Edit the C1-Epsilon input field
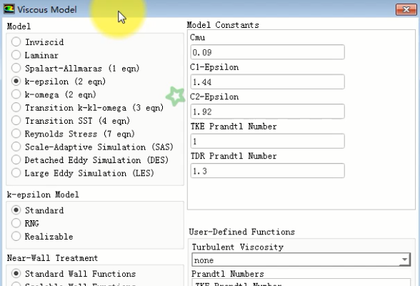Viewport: 420px width, 286px height. pos(267,82)
